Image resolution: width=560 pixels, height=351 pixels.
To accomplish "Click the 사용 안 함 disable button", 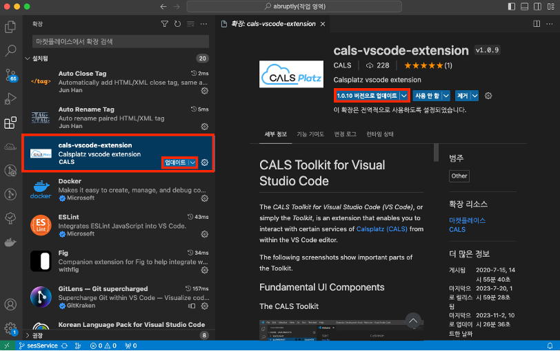I will click(x=427, y=96).
